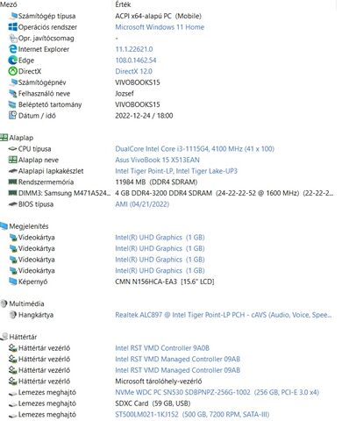Open the Realtek ALC897 sound card link
Screen dimensions: 349x421
(224, 315)
